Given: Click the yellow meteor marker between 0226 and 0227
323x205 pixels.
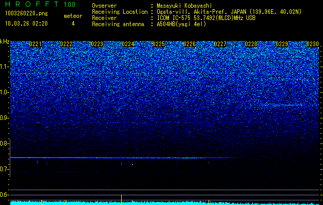Looking at the screenshot, I should coord(208,202).
